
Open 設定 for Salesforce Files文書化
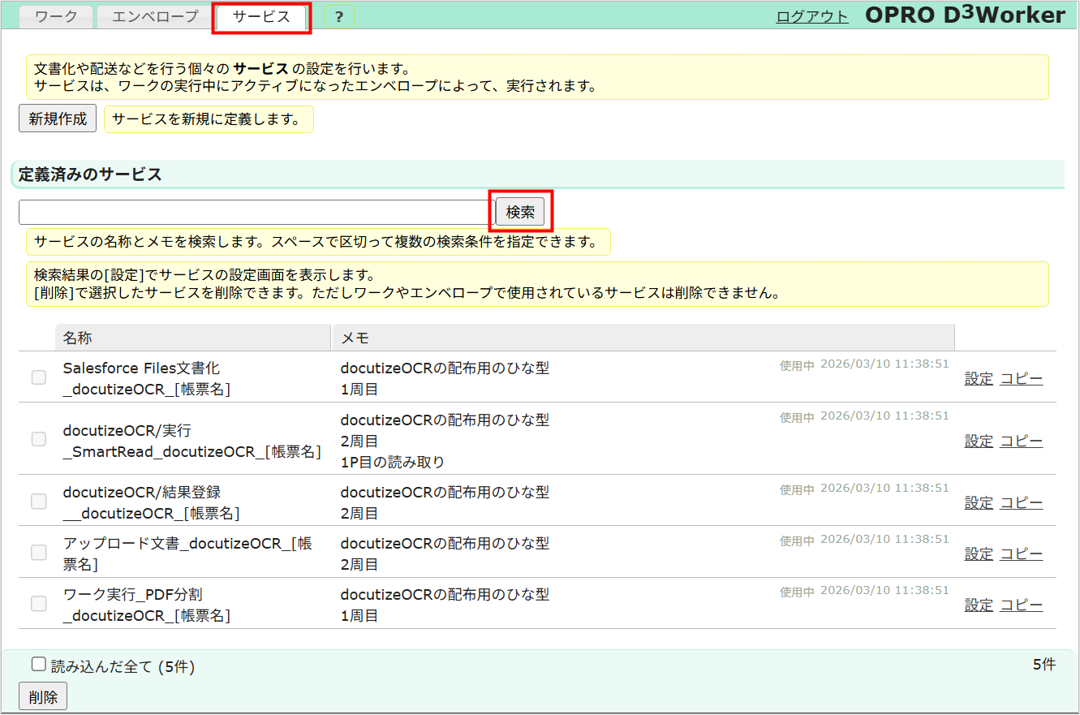click(x=978, y=378)
